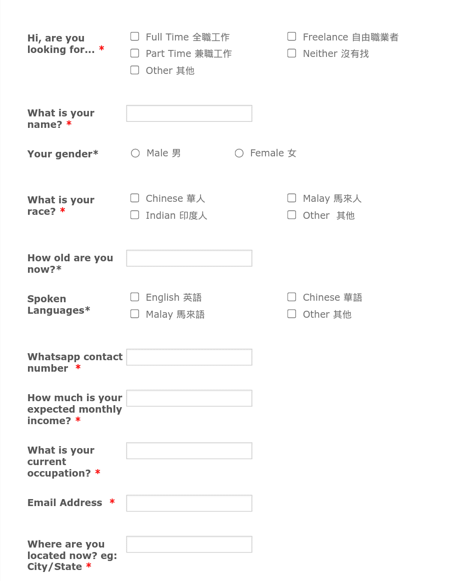Image resolution: width=465 pixels, height=581 pixels.
Task: Check the Part Time 兼職工作 option
Action: coord(134,53)
